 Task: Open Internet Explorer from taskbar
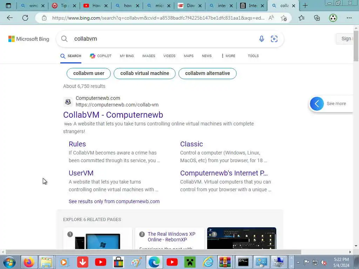[208, 262]
